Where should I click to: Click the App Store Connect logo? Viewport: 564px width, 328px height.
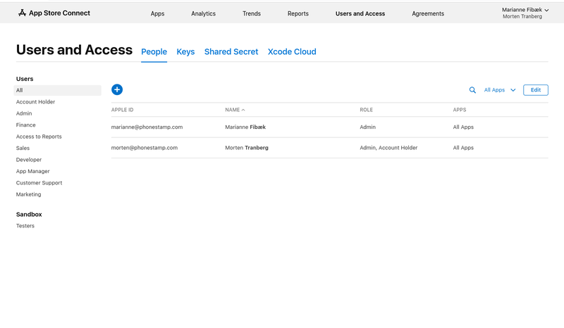coord(54,13)
